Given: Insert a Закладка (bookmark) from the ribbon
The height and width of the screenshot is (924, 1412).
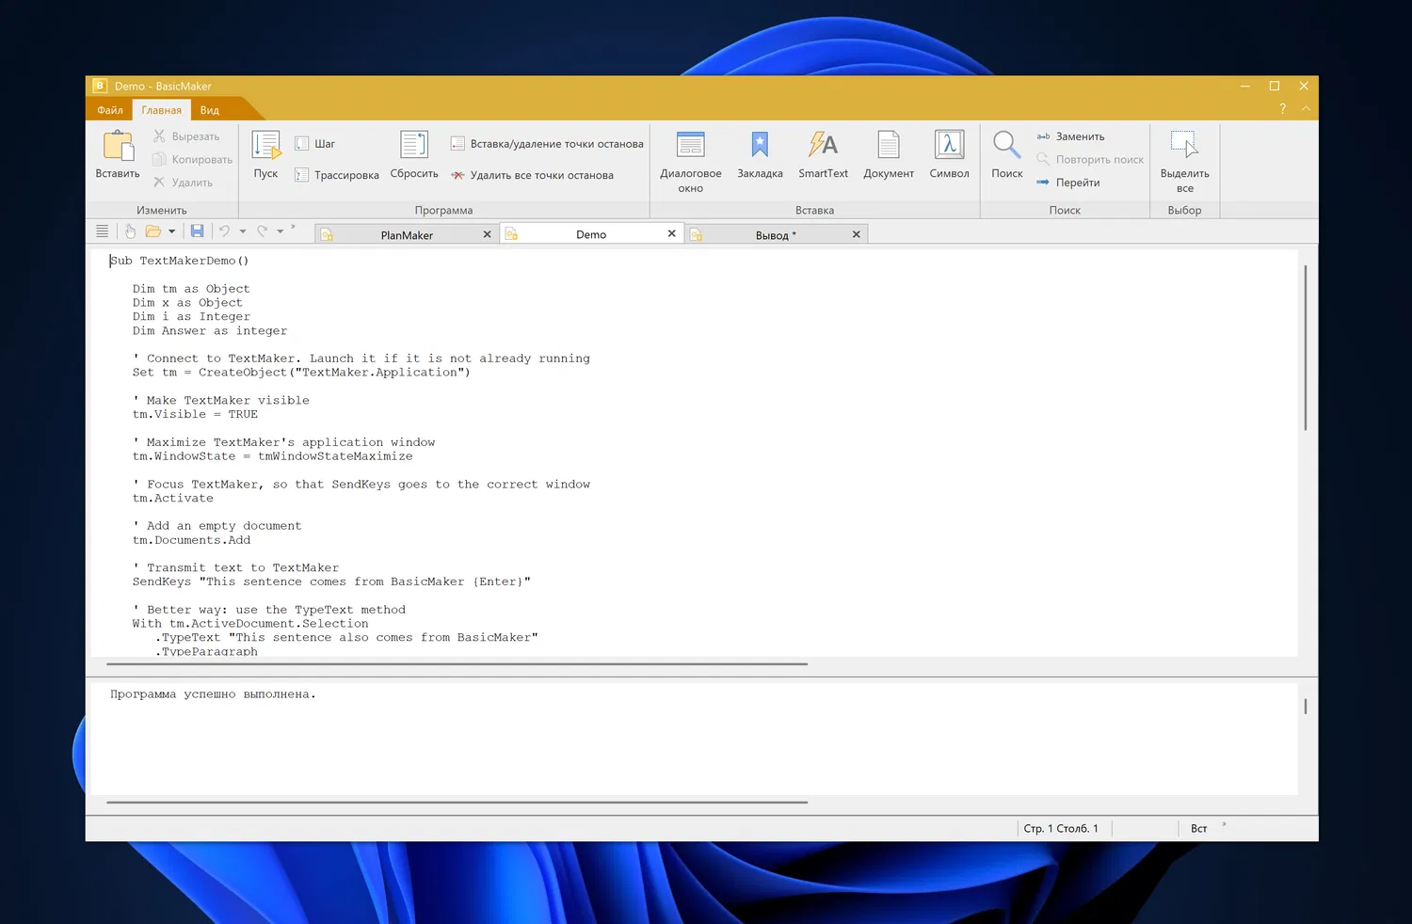Looking at the screenshot, I should click(760, 146).
